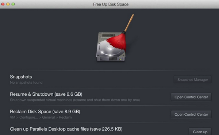The width and height of the screenshot is (219, 135).
Task: Click 'No snapshots found' text
Action: [x=26, y=83]
